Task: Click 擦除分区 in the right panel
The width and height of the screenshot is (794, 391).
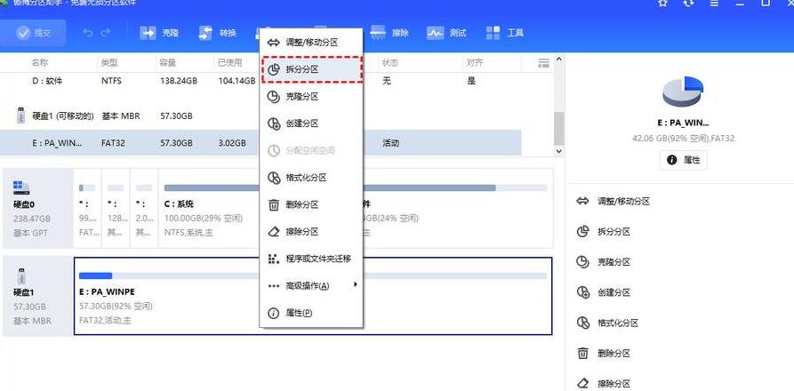Action: click(604, 383)
